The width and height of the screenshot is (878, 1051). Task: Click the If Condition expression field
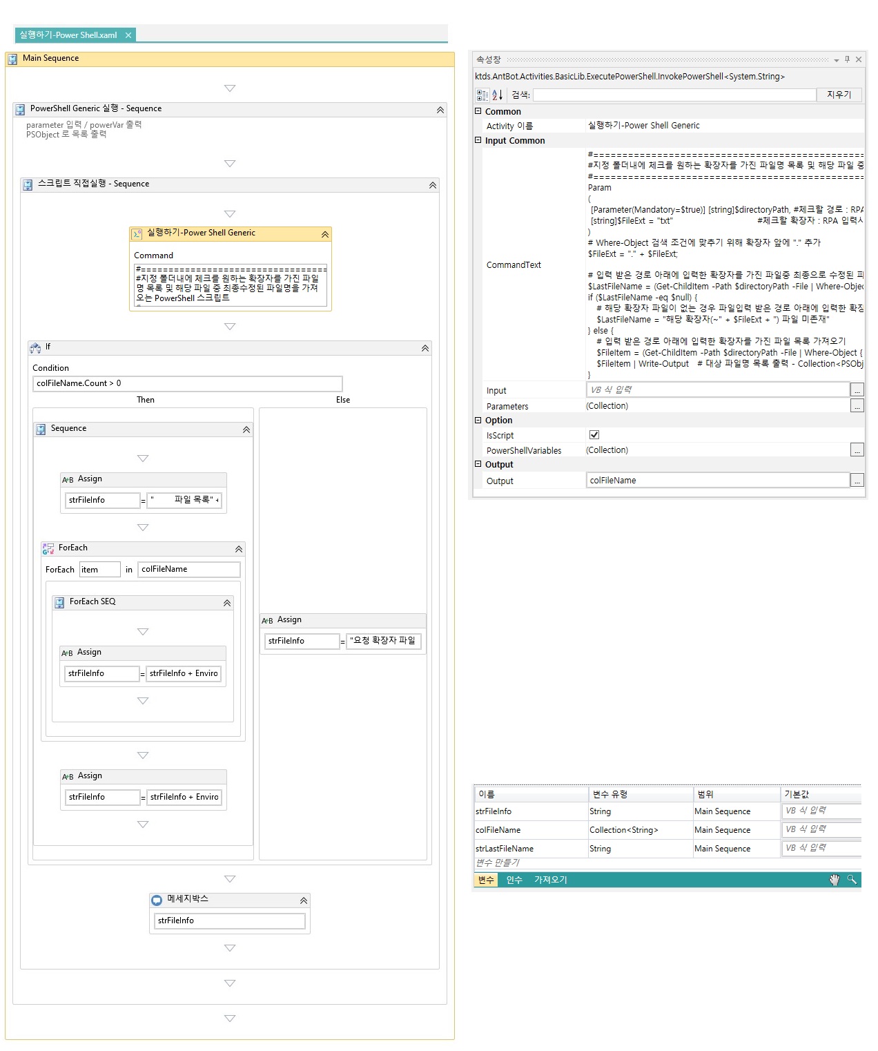point(188,384)
